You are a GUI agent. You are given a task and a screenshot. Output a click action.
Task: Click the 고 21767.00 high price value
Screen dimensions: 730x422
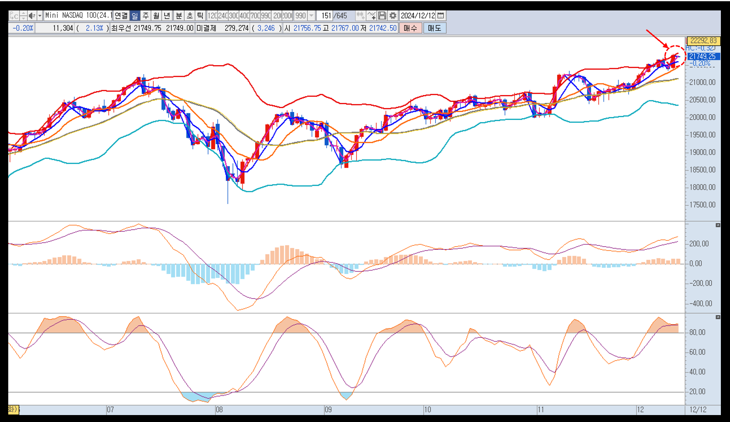(341, 28)
